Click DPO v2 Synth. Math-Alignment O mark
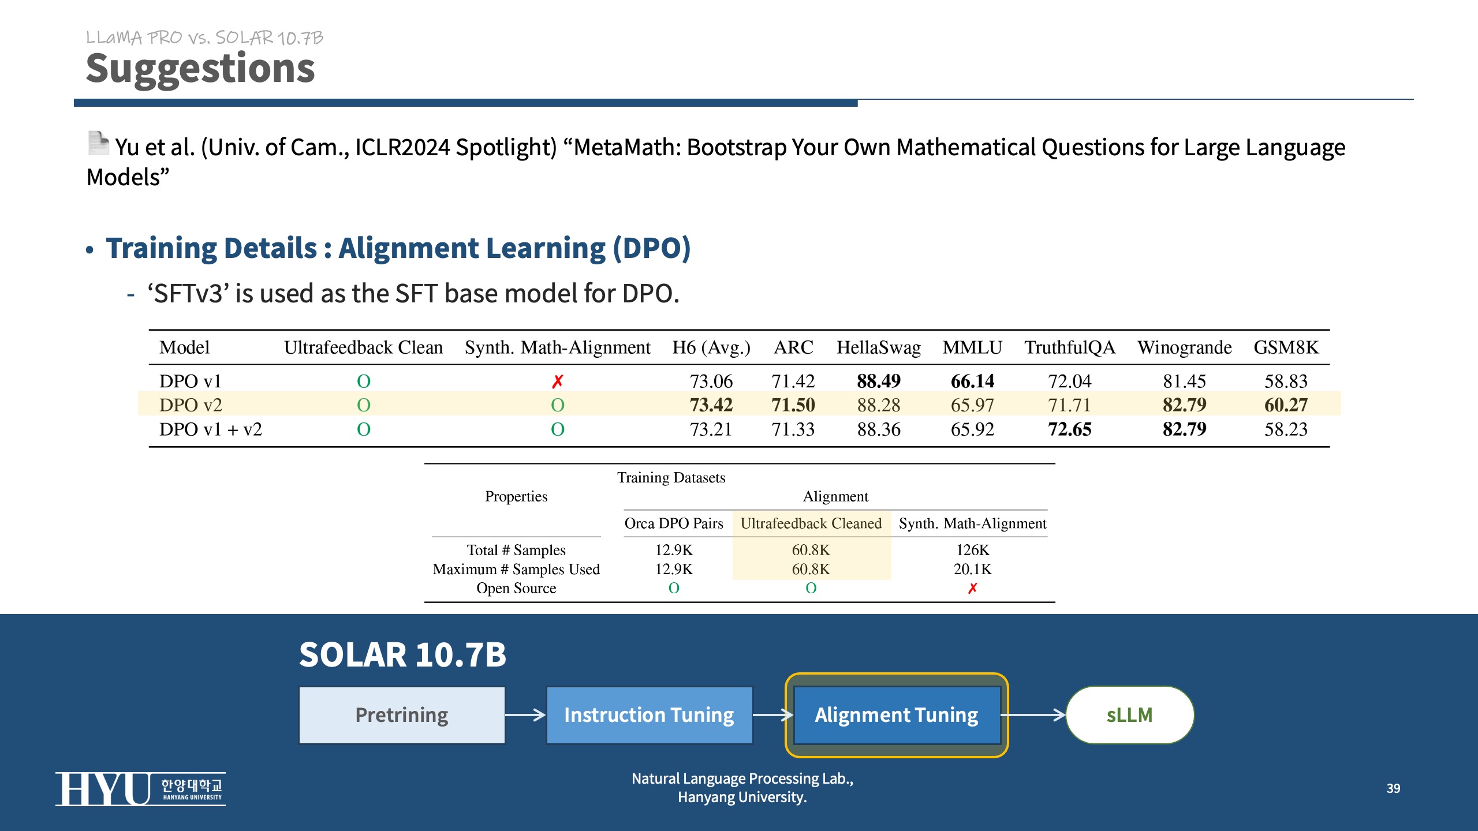 point(557,405)
